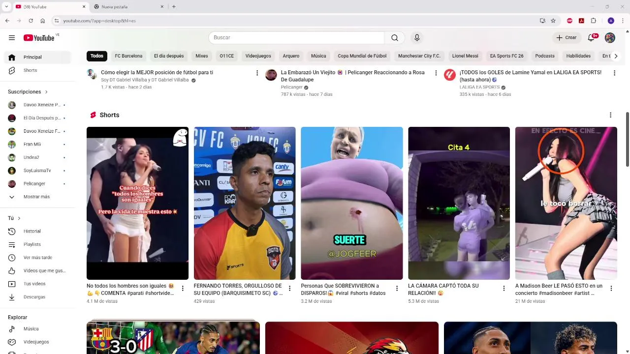The width and height of the screenshot is (630, 354).
Task: Select the Videojuegos chip
Action: (258, 56)
